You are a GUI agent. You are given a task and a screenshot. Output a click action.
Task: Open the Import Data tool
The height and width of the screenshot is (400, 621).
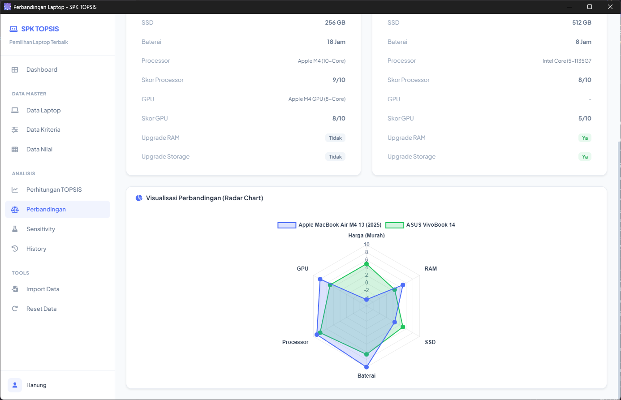(x=57, y=289)
